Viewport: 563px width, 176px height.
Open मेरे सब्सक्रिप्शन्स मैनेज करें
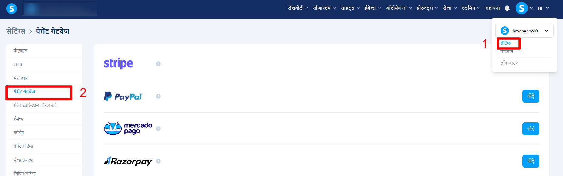click(44, 105)
